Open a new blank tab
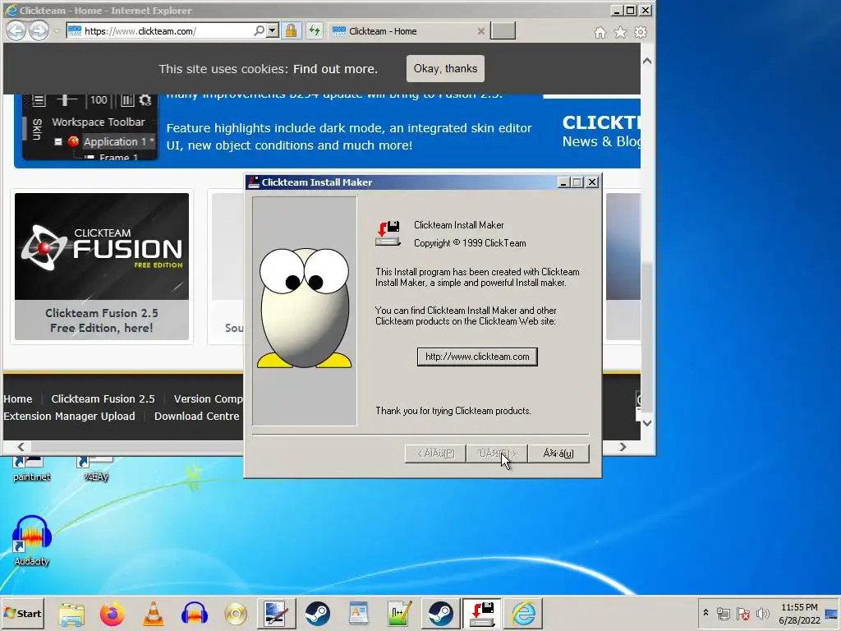This screenshot has height=631, width=841. pyautogui.click(x=503, y=30)
